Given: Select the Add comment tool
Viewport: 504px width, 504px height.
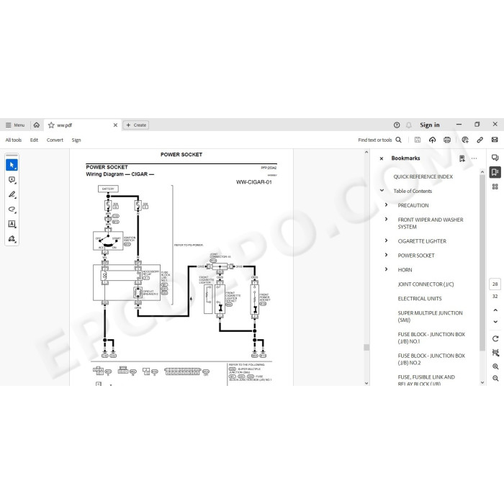Looking at the screenshot, I should click(12, 180).
